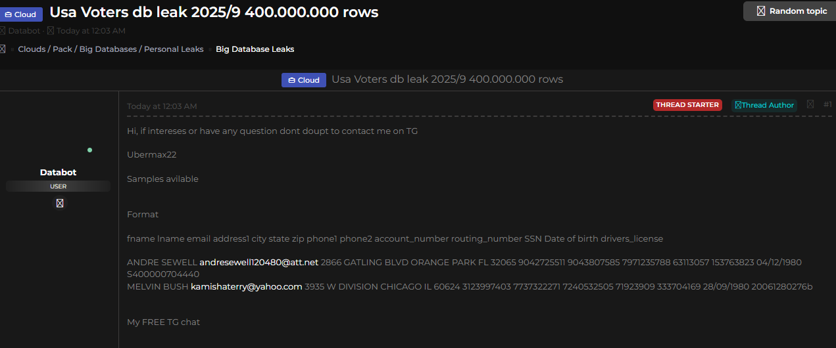
Task: Click the small icon below the USER badge
Action: [x=60, y=204]
